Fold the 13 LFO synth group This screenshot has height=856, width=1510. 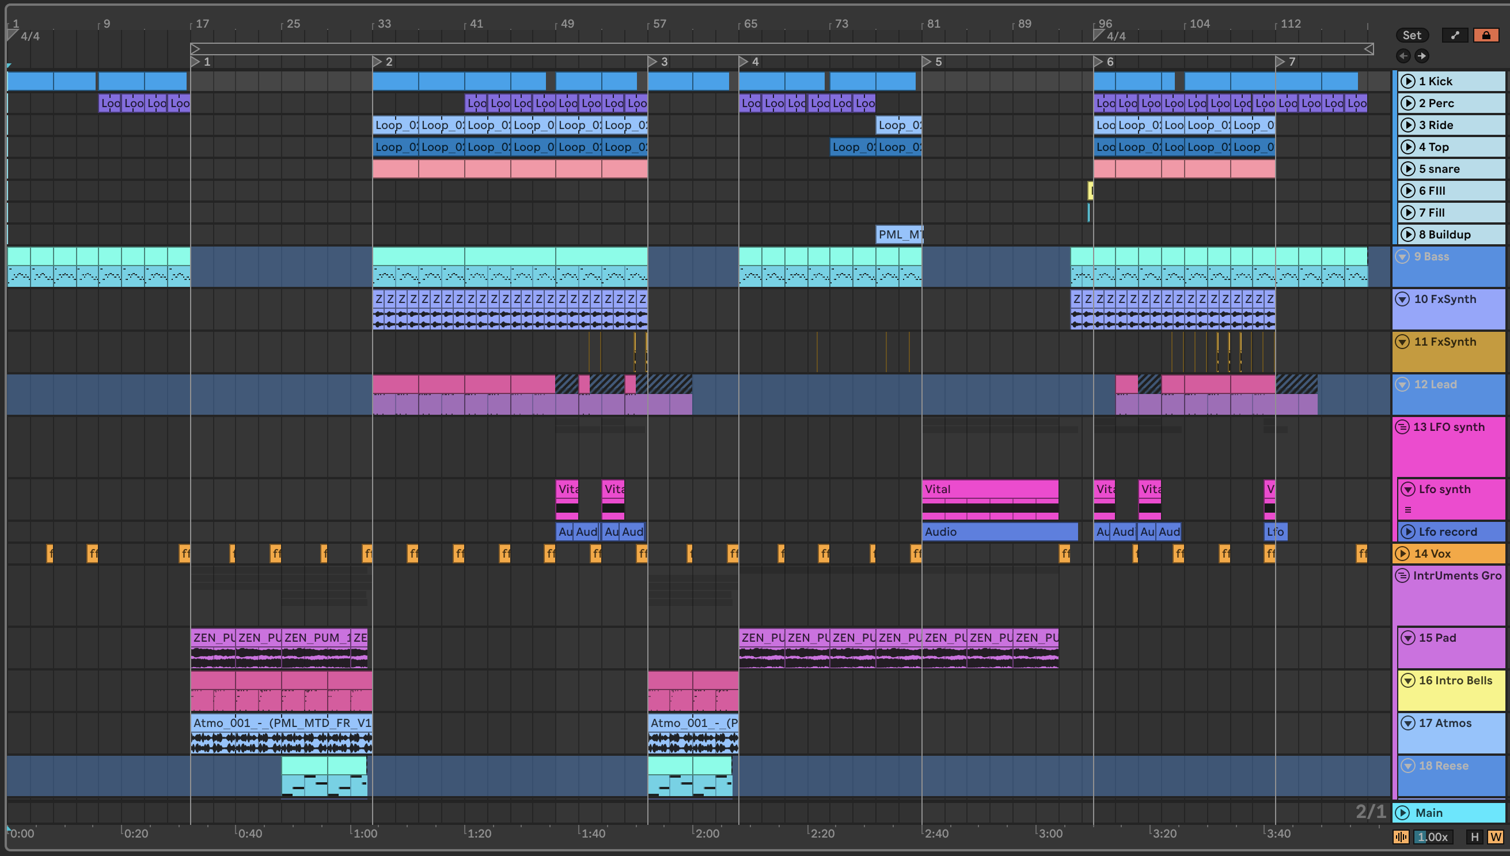(1402, 427)
